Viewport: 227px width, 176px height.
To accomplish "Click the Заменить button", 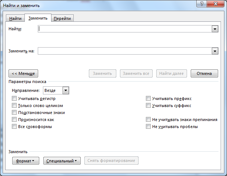I will pyautogui.click(x=103, y=73).
